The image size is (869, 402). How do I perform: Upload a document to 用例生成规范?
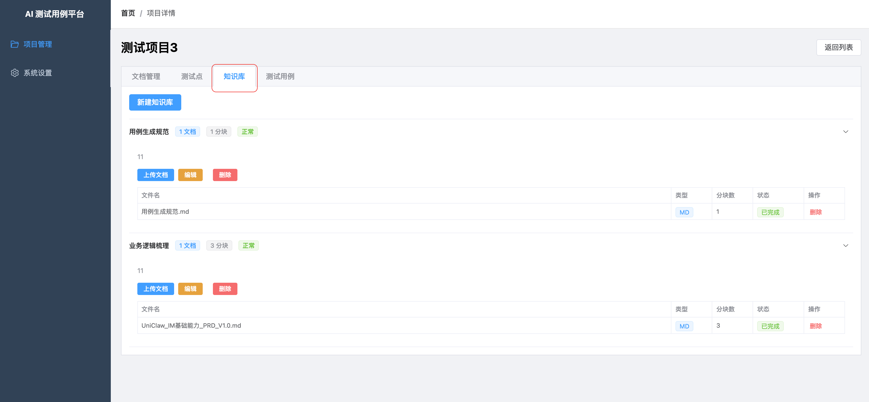tap(155, 175)
